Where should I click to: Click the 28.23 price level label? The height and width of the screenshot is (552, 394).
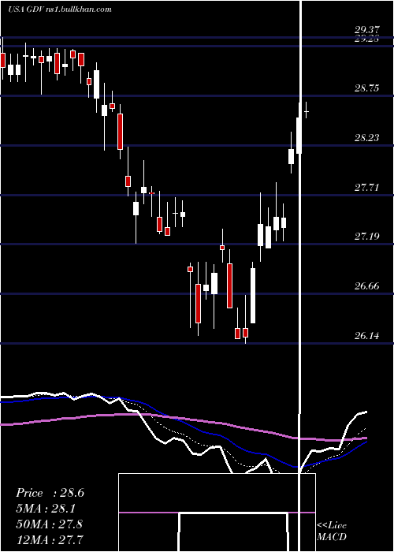pos(366,138)
